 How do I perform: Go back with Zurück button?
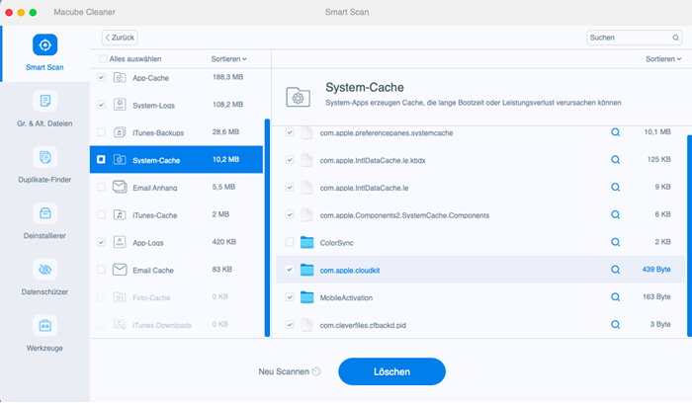[120, 38]
